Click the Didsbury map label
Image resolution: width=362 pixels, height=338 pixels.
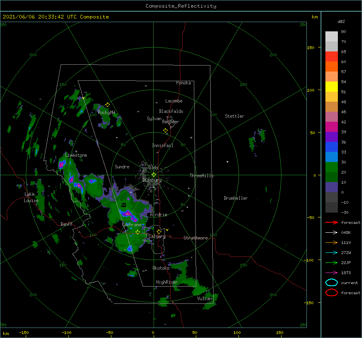coord(152,180)
